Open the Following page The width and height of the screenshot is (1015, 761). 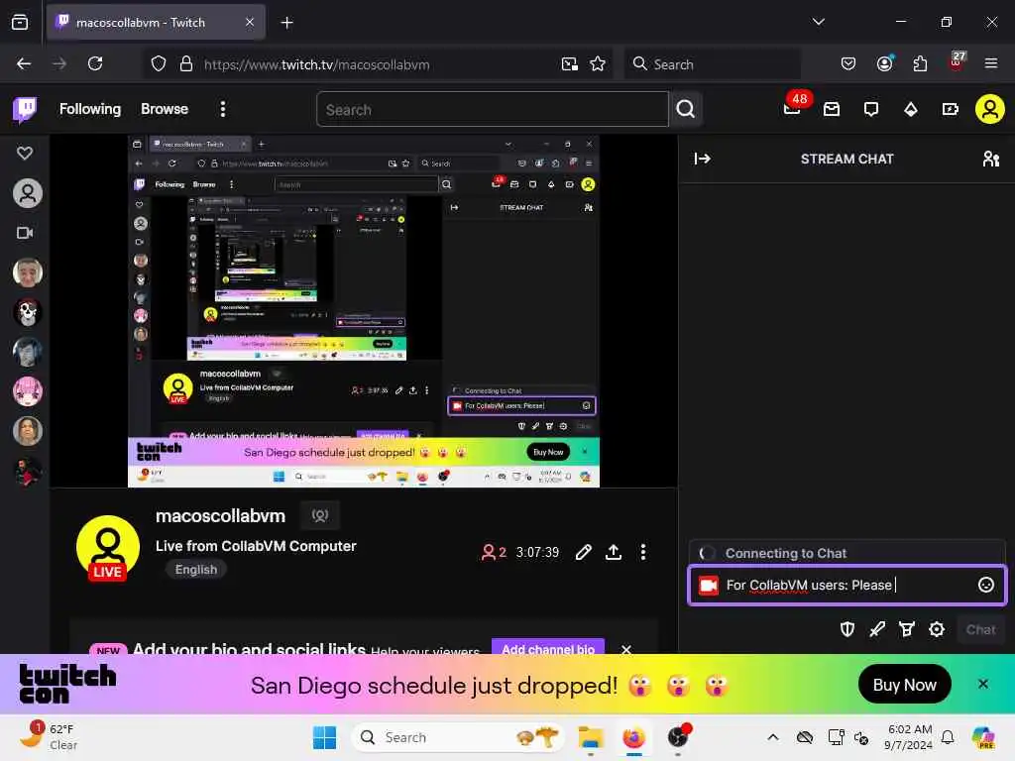(x=90, y=109)
